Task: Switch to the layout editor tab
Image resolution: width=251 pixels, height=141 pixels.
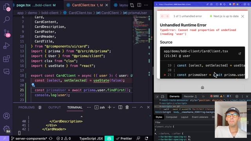Action: pos(121,5)
